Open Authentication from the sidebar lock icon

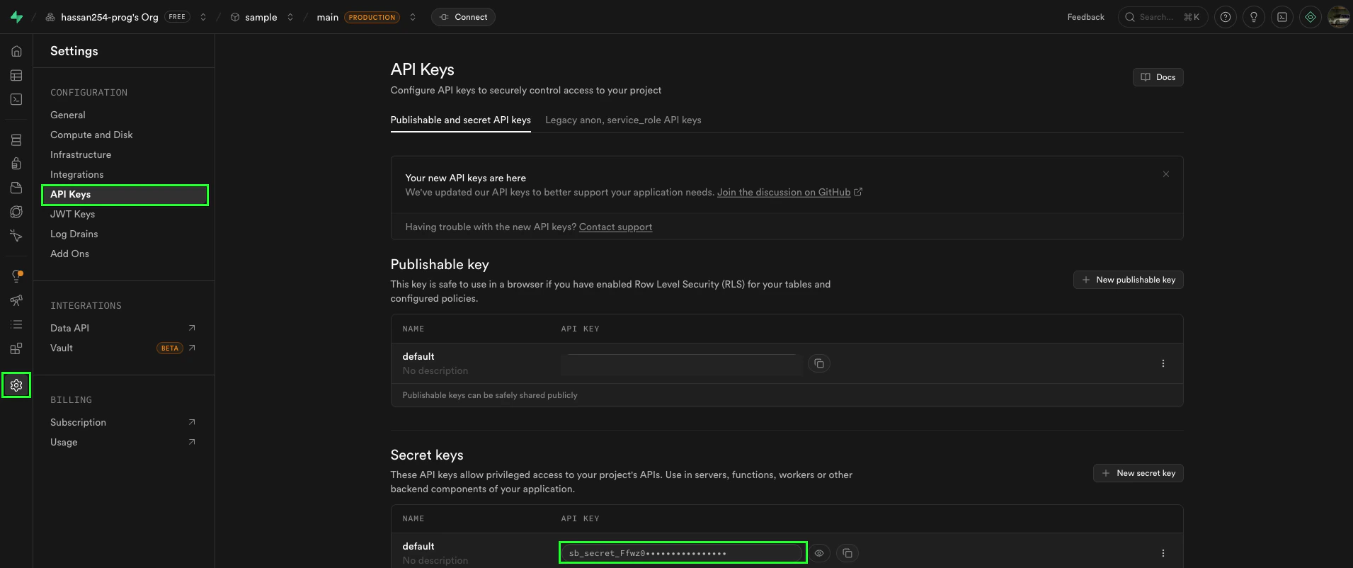pyautogui.click(x=16, y=164)
